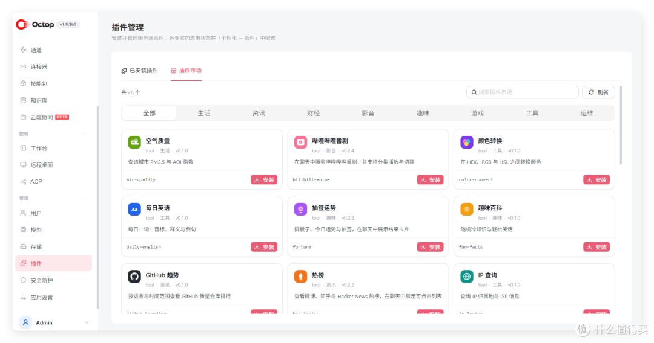Open 应用设置 in the sidebar

tap(53, 297)
